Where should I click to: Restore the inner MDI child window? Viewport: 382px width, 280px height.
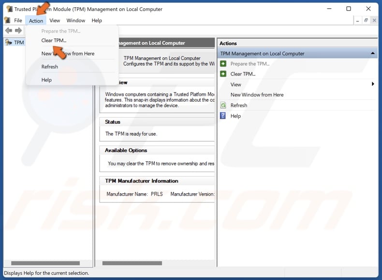click(366, 20)
